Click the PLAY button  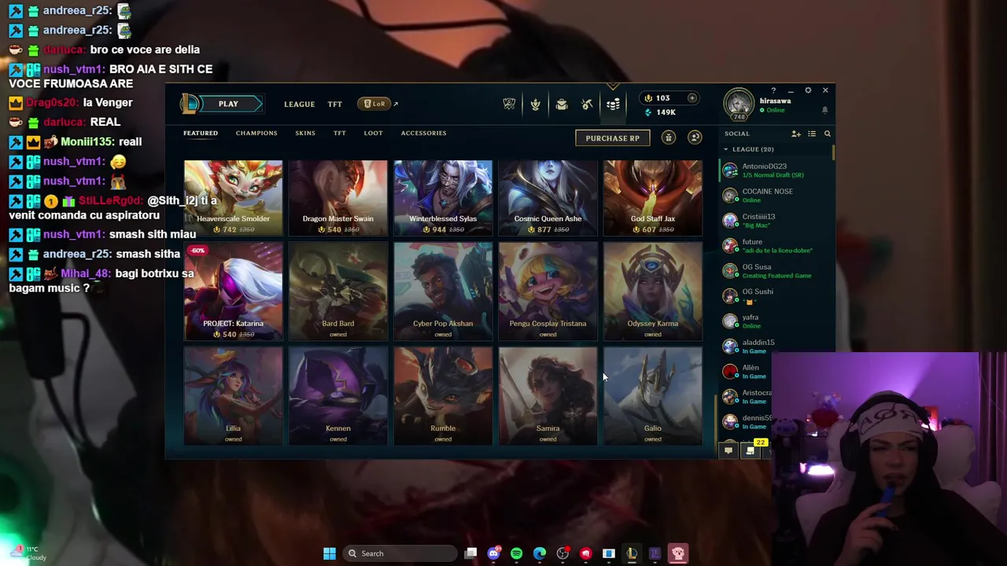(228, 104)
